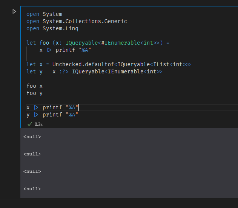This screenshot has height=208, width=238.
Task: Click the green execution success checkmark
Action: point(30,124)
